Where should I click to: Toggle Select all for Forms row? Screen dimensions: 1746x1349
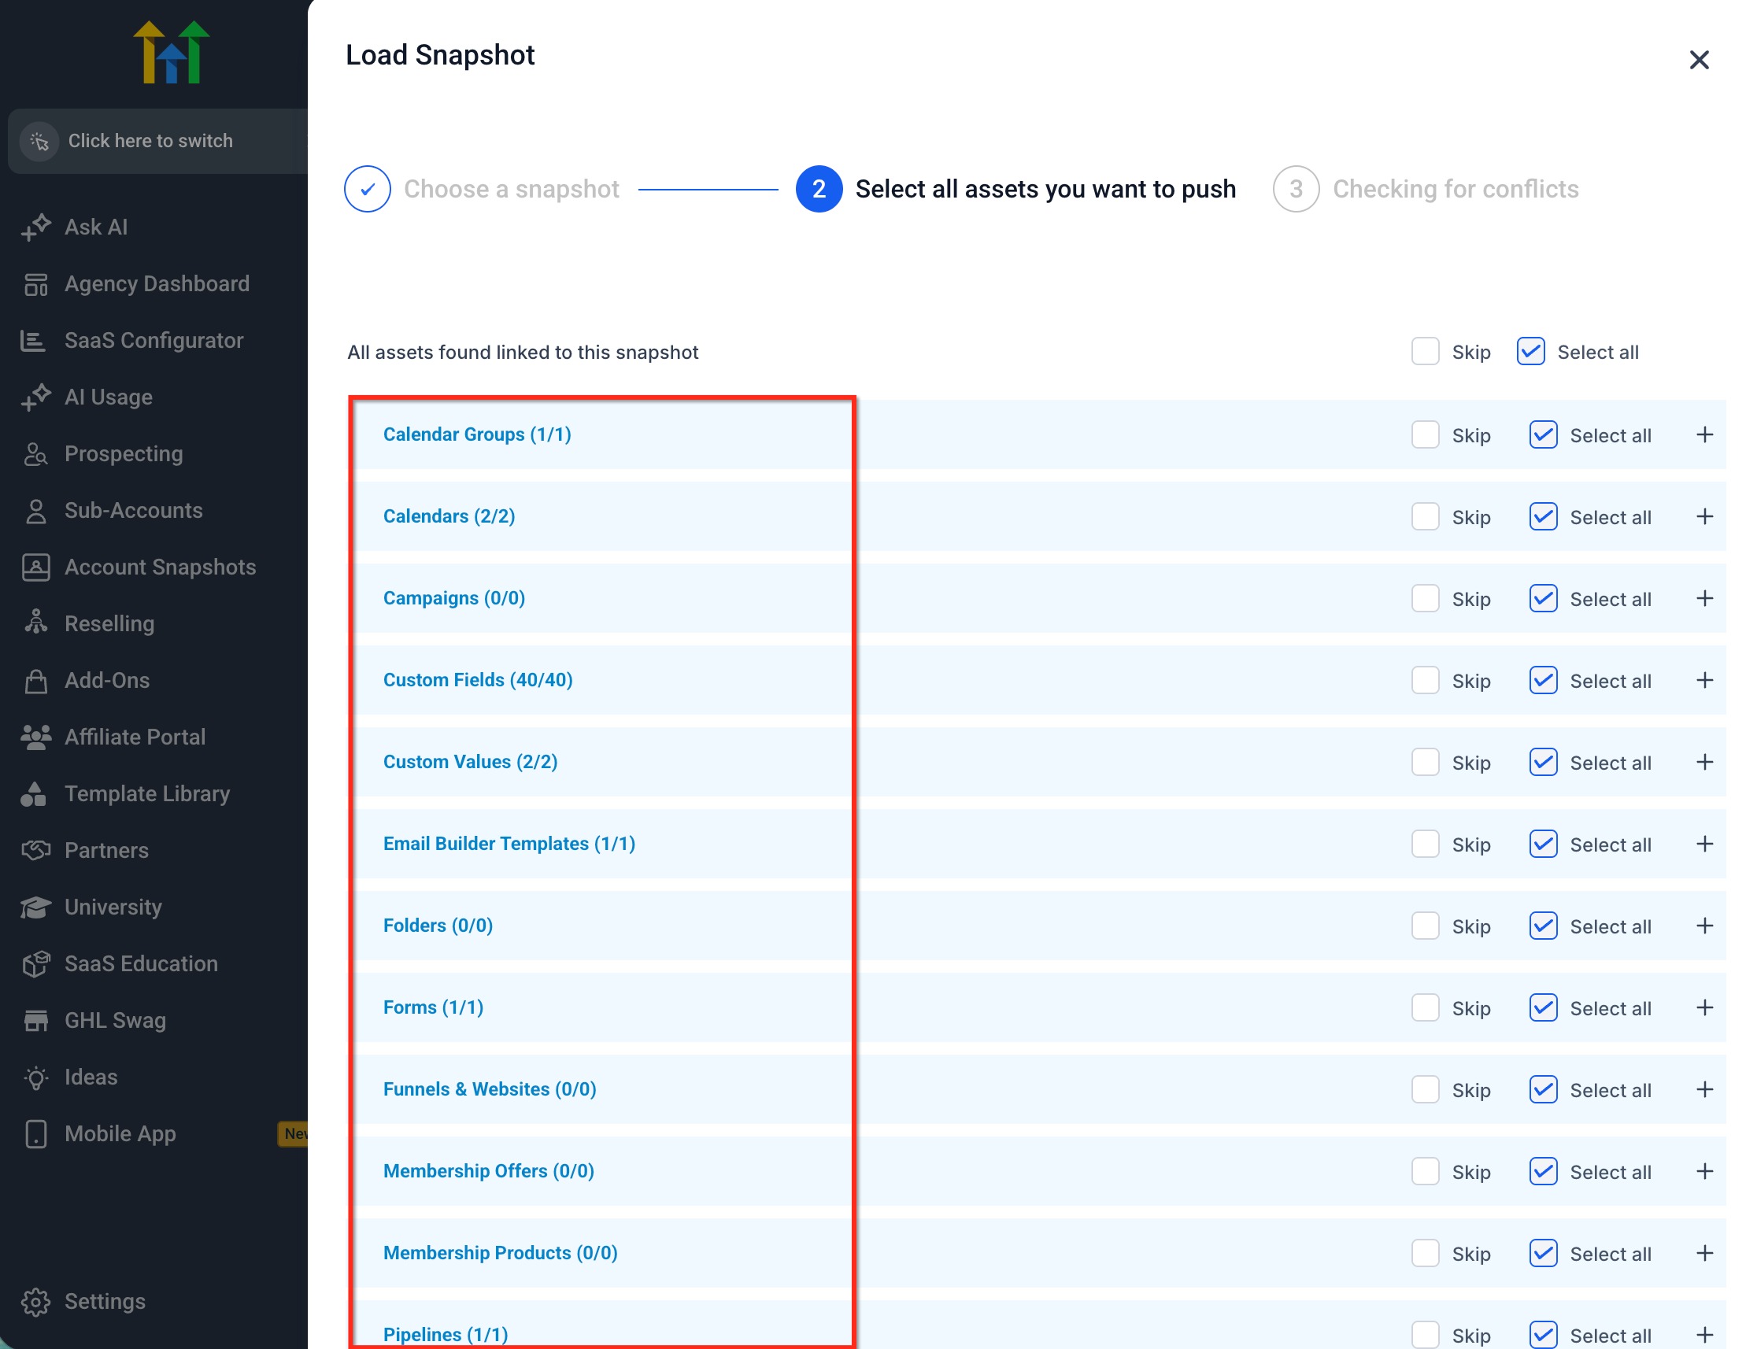pos(1544,1008)
